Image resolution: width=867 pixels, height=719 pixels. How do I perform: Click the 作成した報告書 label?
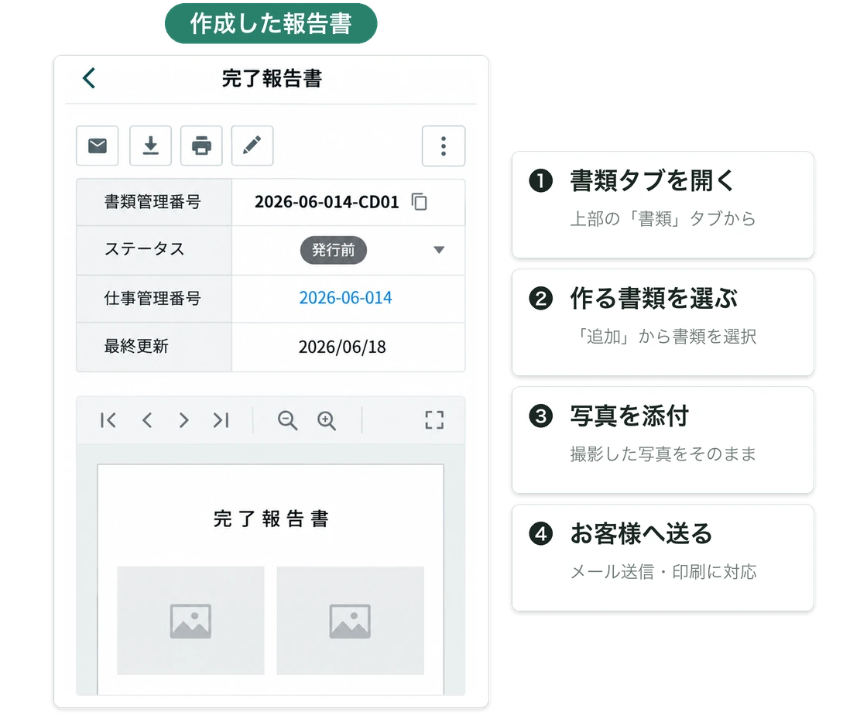point(271,24)
